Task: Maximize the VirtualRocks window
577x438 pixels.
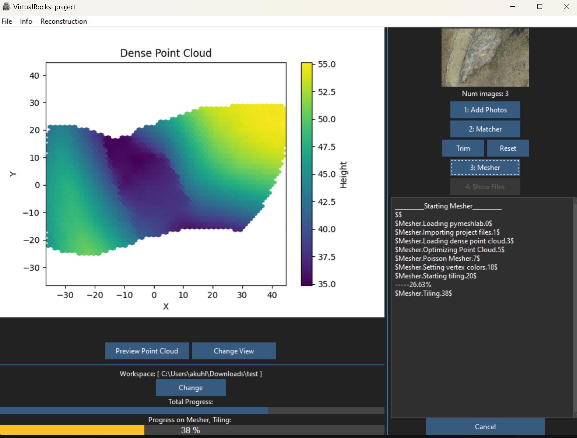Action: [540, 7]
